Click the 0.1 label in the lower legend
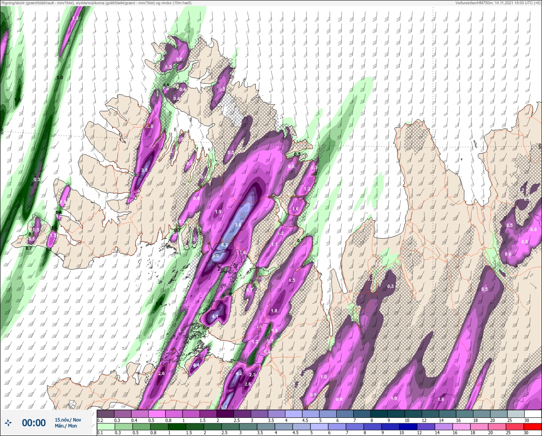 [x=100, y=433]
